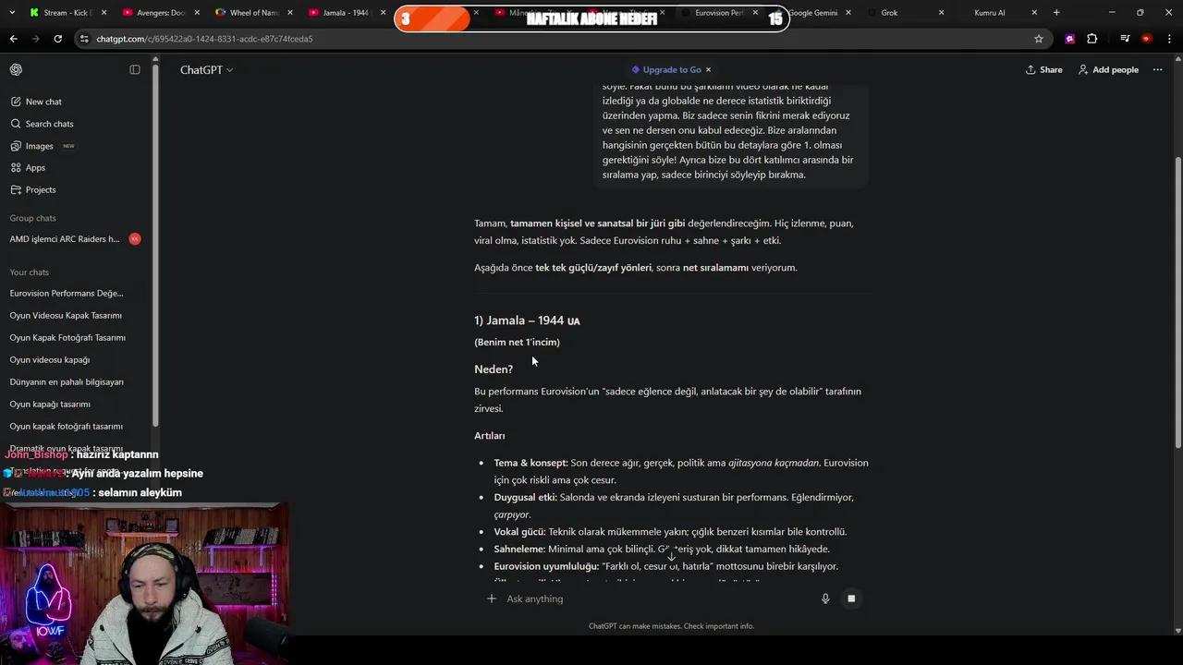Image resolution: width=1183 pixels, height=665 pixels.
Task: Click the Artıları label
Action: point(490,436)
